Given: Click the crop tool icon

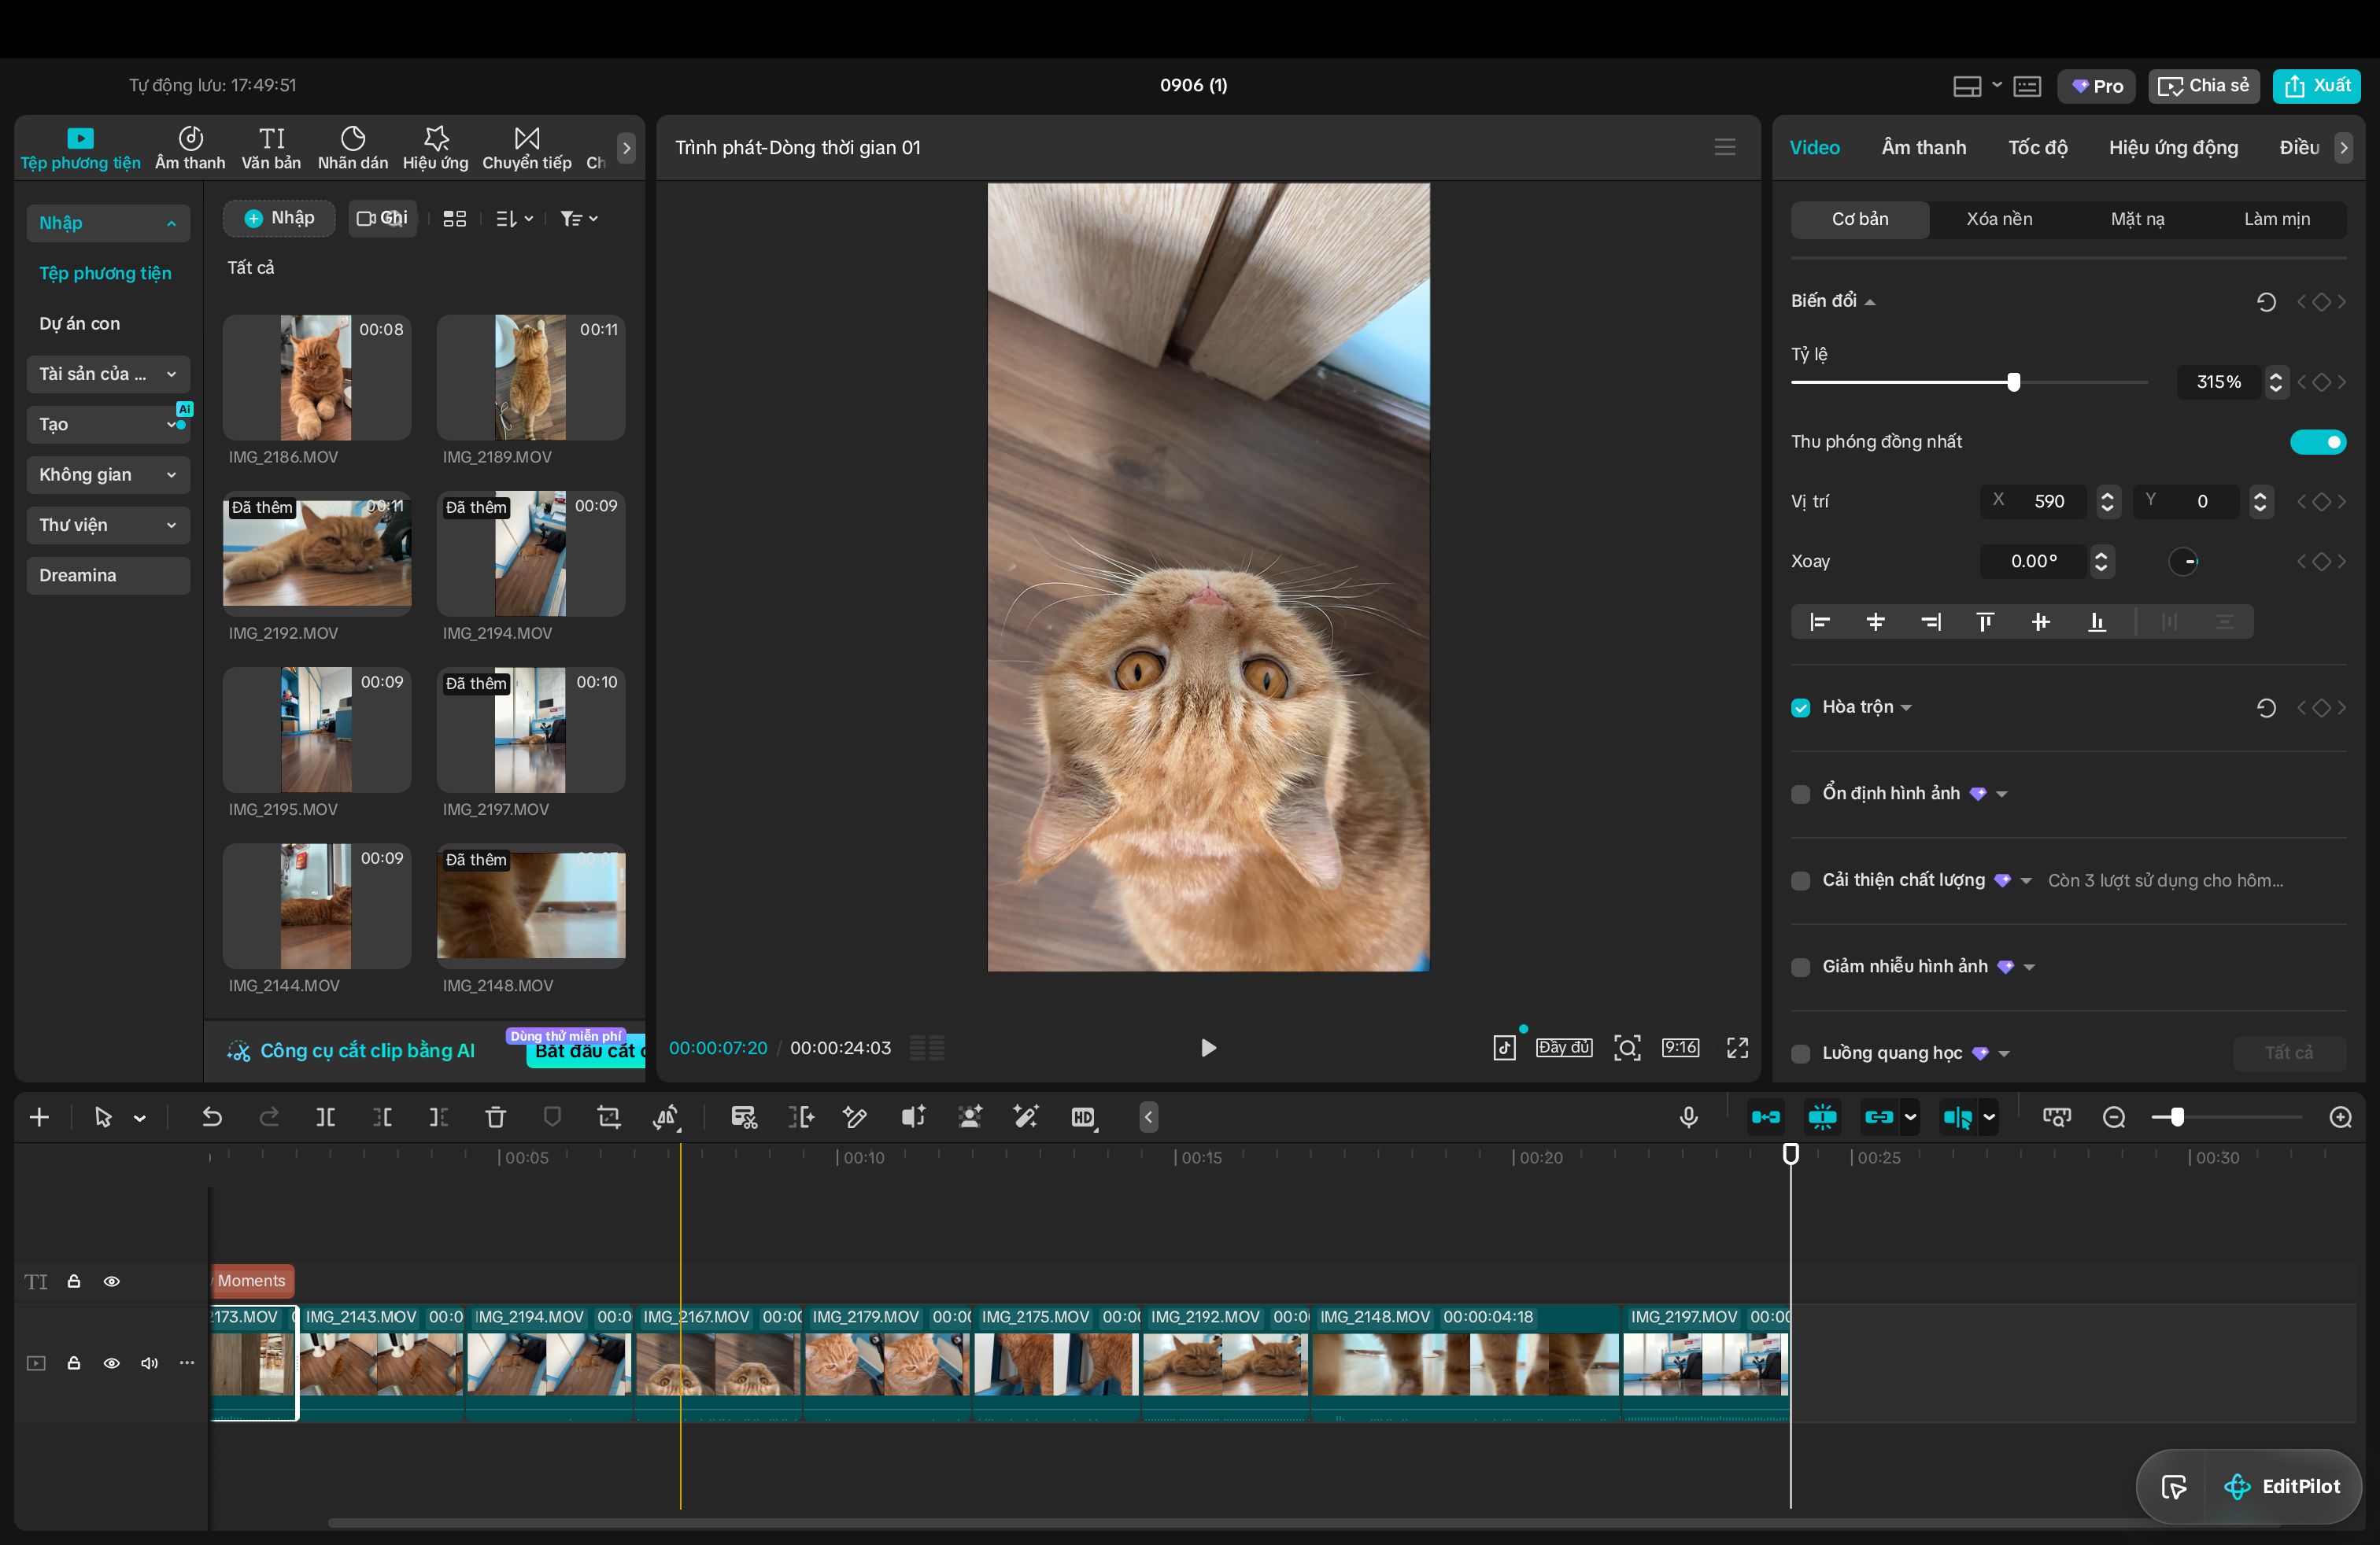Looking at the screenshot, I should pos(609,1117).
